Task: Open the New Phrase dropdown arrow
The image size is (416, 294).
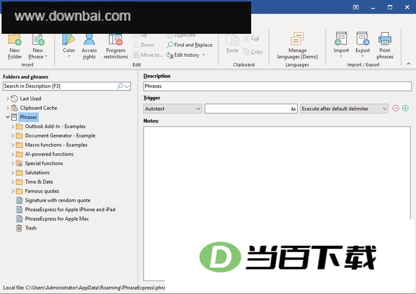Action: 46,56
